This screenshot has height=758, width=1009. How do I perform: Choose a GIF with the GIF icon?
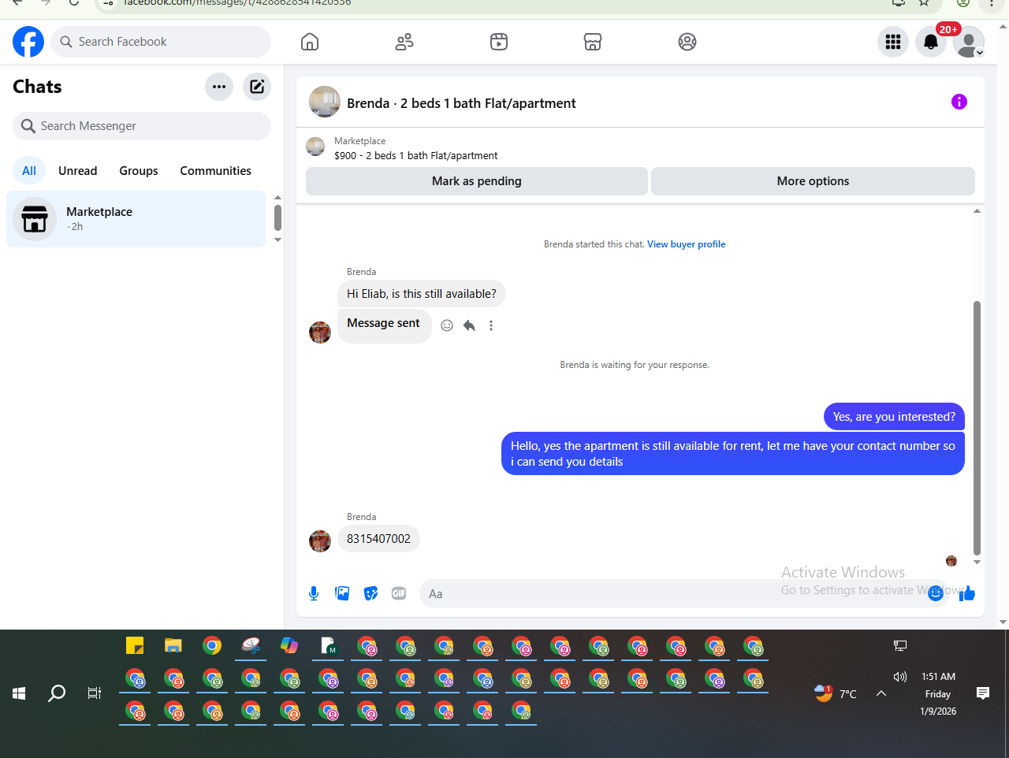click(x=399, y=593)
